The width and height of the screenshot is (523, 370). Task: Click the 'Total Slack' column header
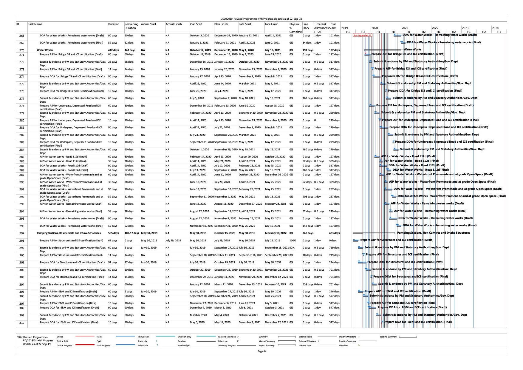point(332,26)
